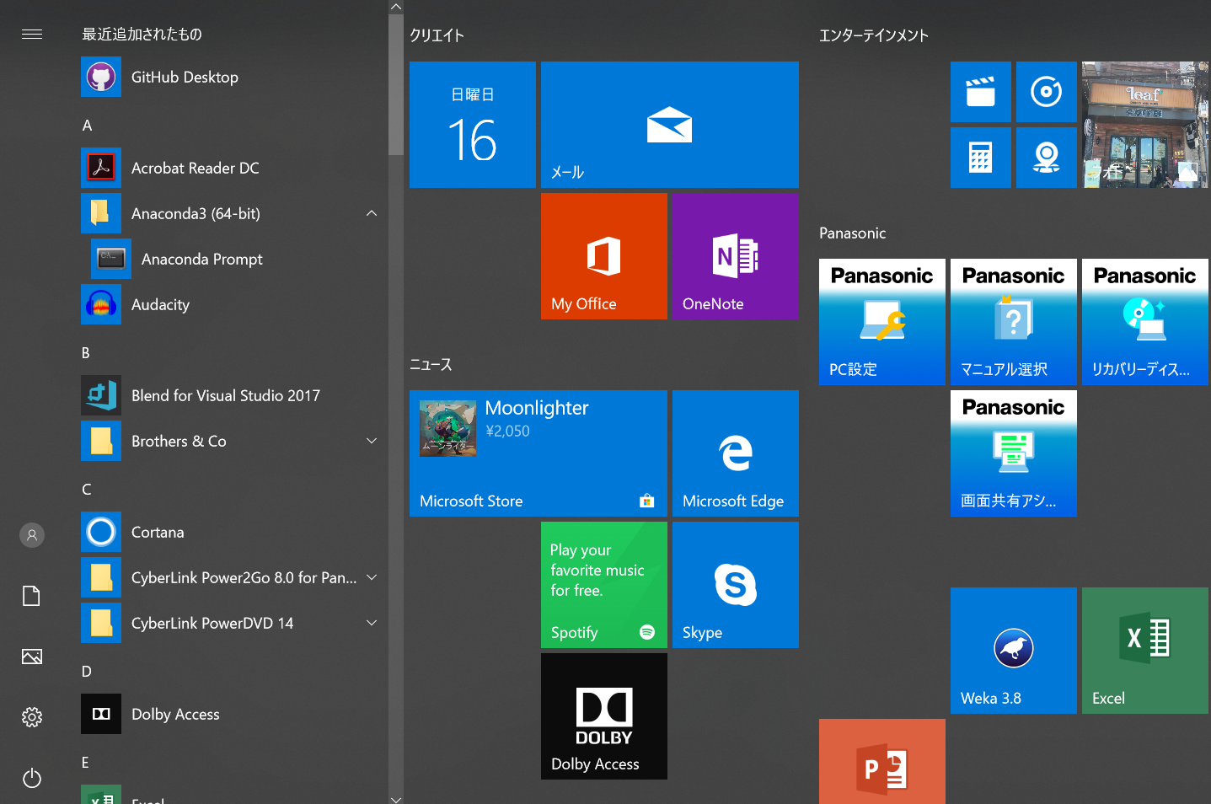Open Pictures from the left rail
This screenshot has height=804, width=1211.
coord(32,657)
